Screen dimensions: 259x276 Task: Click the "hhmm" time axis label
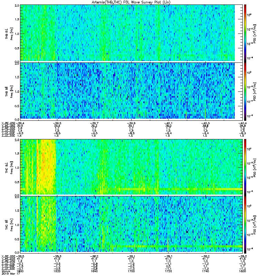click(6, 271)
